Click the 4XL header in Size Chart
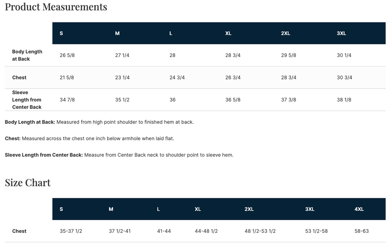This screenshot has height=245, width=389. tap(359, 209)
